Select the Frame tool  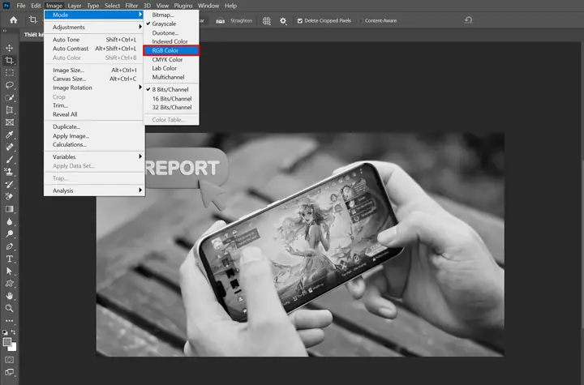coord(9,122)
